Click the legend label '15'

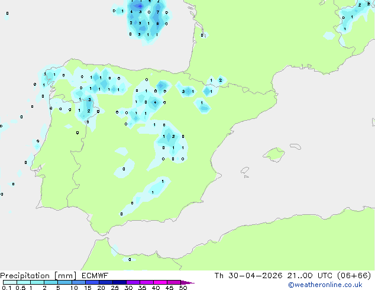coord(88,288)
